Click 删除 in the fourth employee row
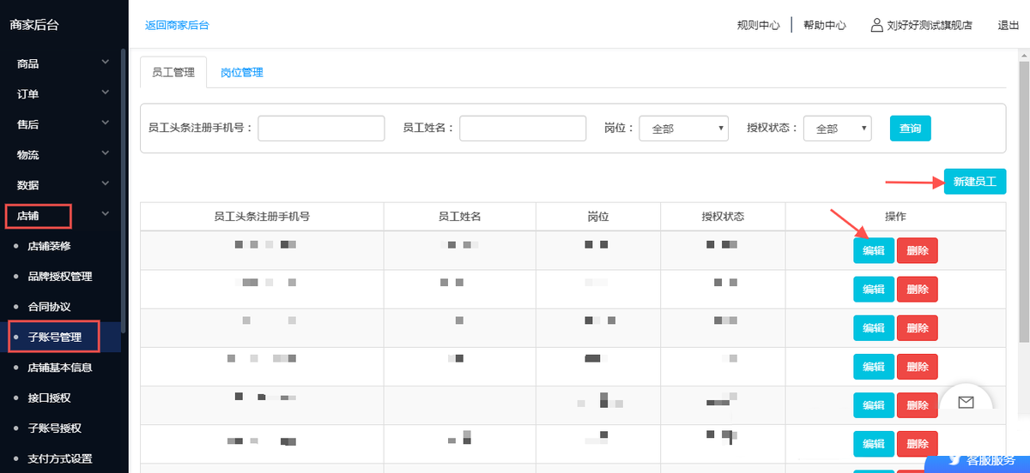 click(x=918, y=367)
